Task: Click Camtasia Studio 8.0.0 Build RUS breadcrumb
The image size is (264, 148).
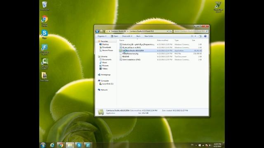Action: point(141,31)
